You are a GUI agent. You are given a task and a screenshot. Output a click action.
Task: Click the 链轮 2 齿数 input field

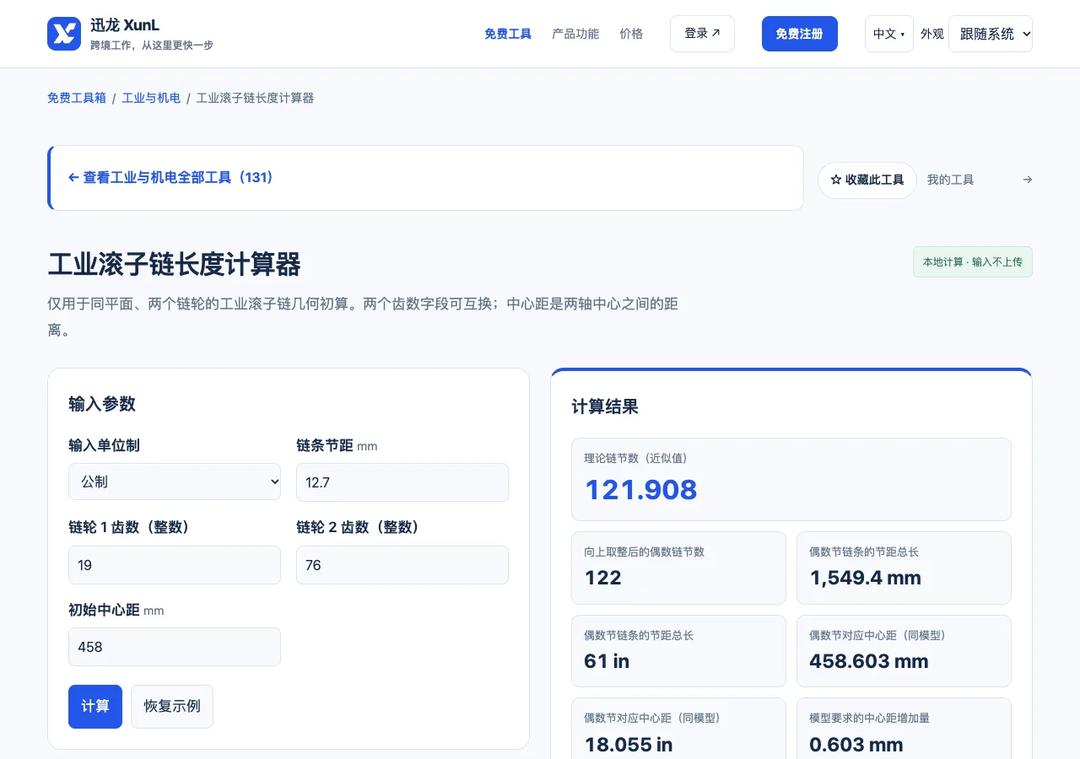pyautogui.click(x=402, y=565)
